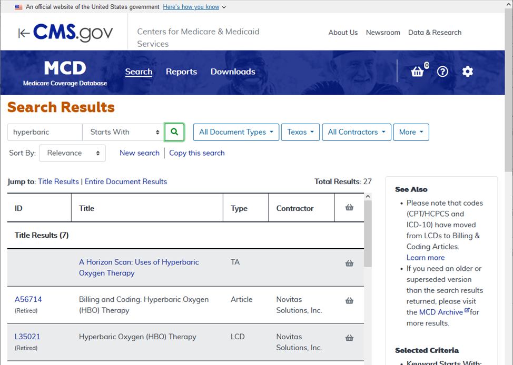Image resolution: width=513 pixels, height=365 pixels.
Task: Open the Starts With dropdown
Action: pos(123,132)
